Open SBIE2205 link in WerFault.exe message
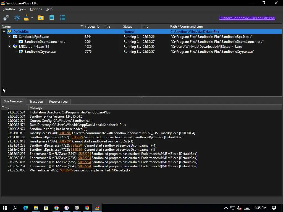This screenshot has height=212, width=283. pos(66,170)
